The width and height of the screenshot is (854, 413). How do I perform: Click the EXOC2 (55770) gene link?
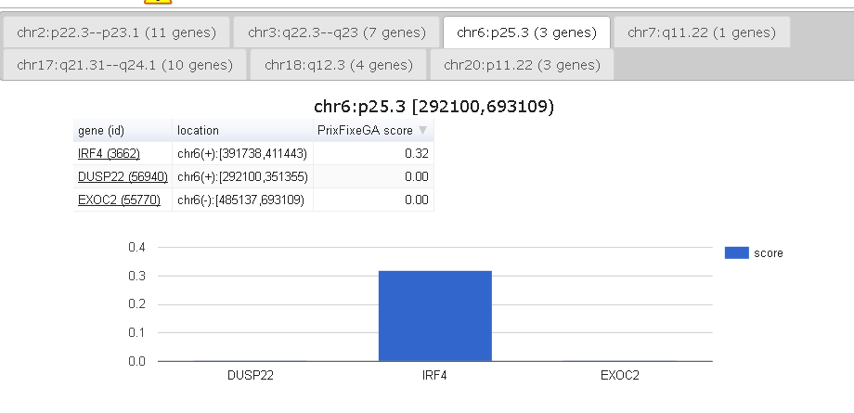pos(119,200)
